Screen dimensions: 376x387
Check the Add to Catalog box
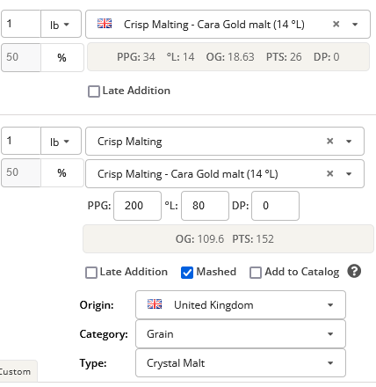(256, 273)
